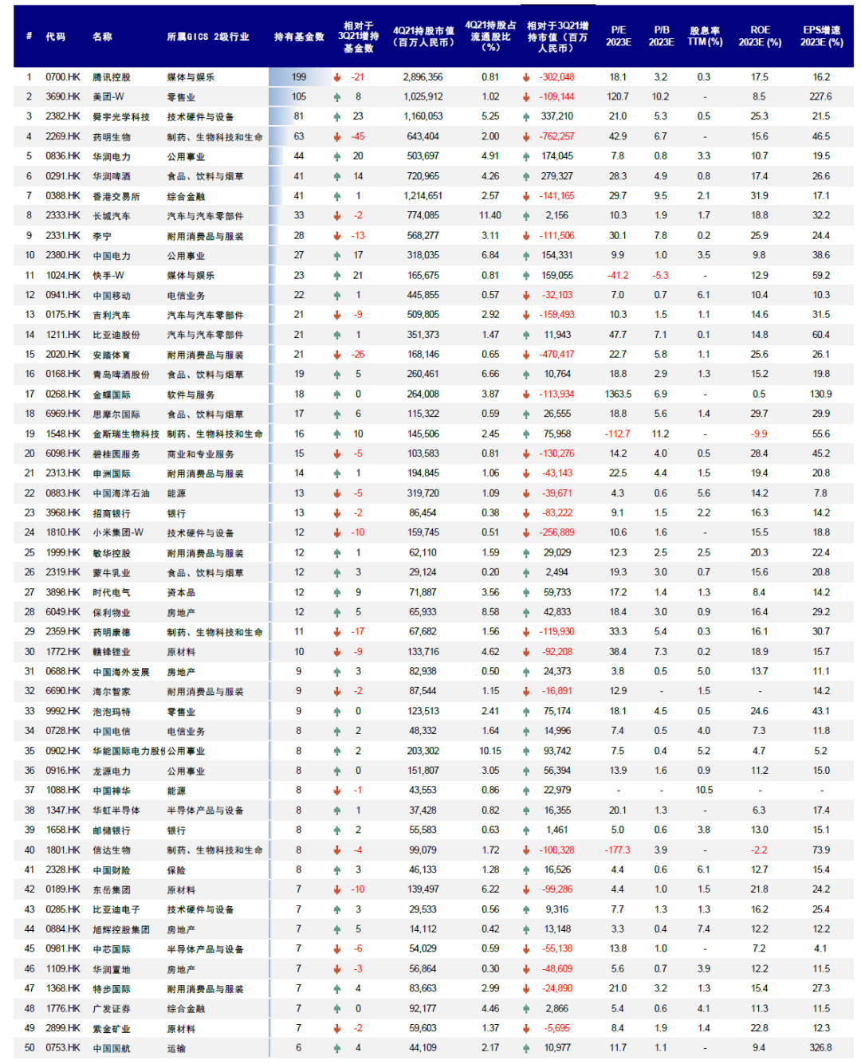Click the red down arrow beside -470,417

point(526,355)
